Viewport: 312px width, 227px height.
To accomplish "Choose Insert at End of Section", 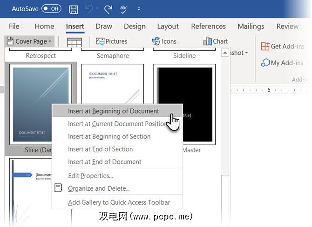I will pos(117,149).
